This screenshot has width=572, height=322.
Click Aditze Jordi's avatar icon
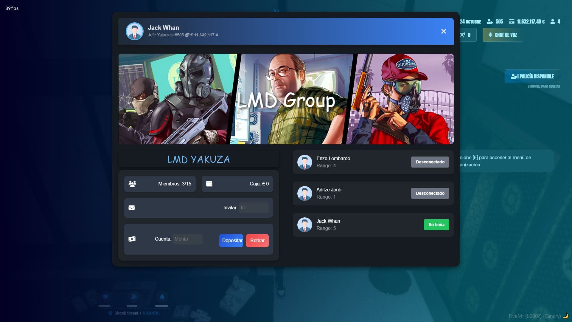point(304,193)
